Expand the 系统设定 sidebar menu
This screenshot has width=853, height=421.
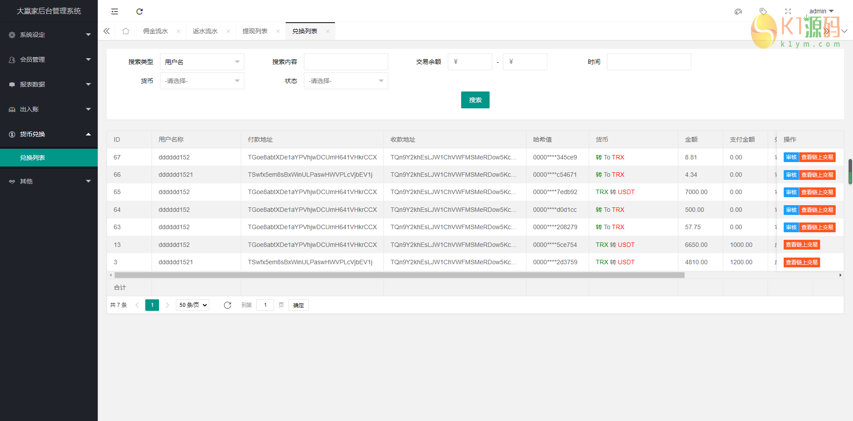coord(49,35)
